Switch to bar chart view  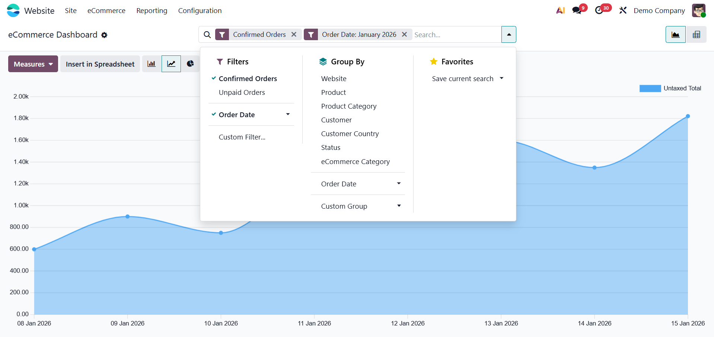click(152, 64)
